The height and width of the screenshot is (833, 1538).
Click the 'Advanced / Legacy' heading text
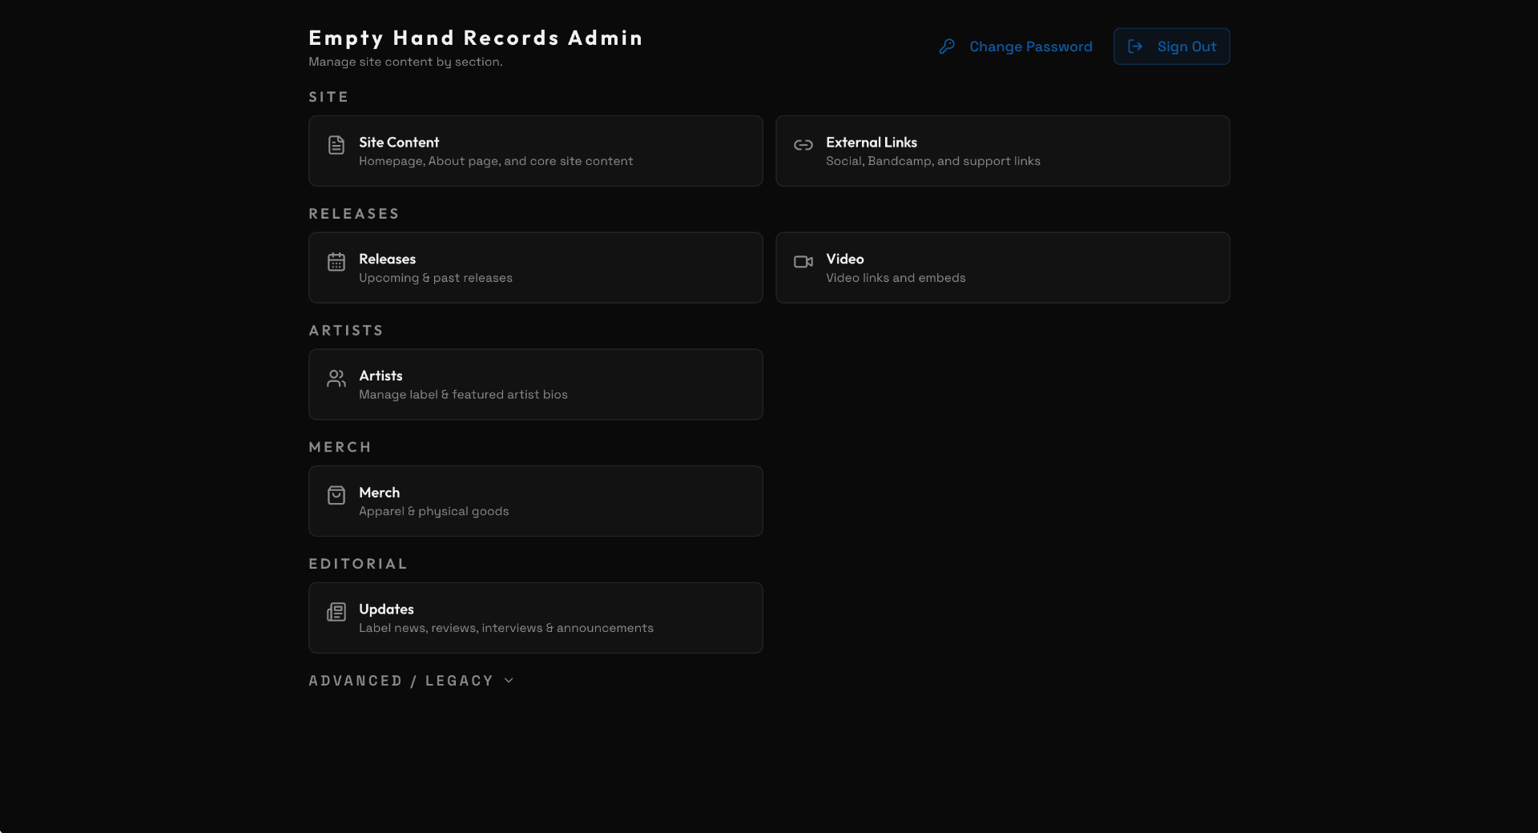[x=401, y=681]
